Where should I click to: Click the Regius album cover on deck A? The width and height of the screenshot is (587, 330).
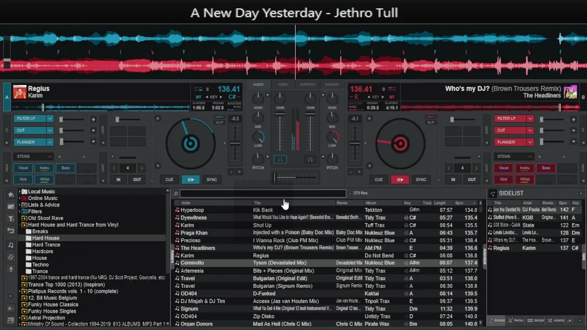[x=20, y=92]
